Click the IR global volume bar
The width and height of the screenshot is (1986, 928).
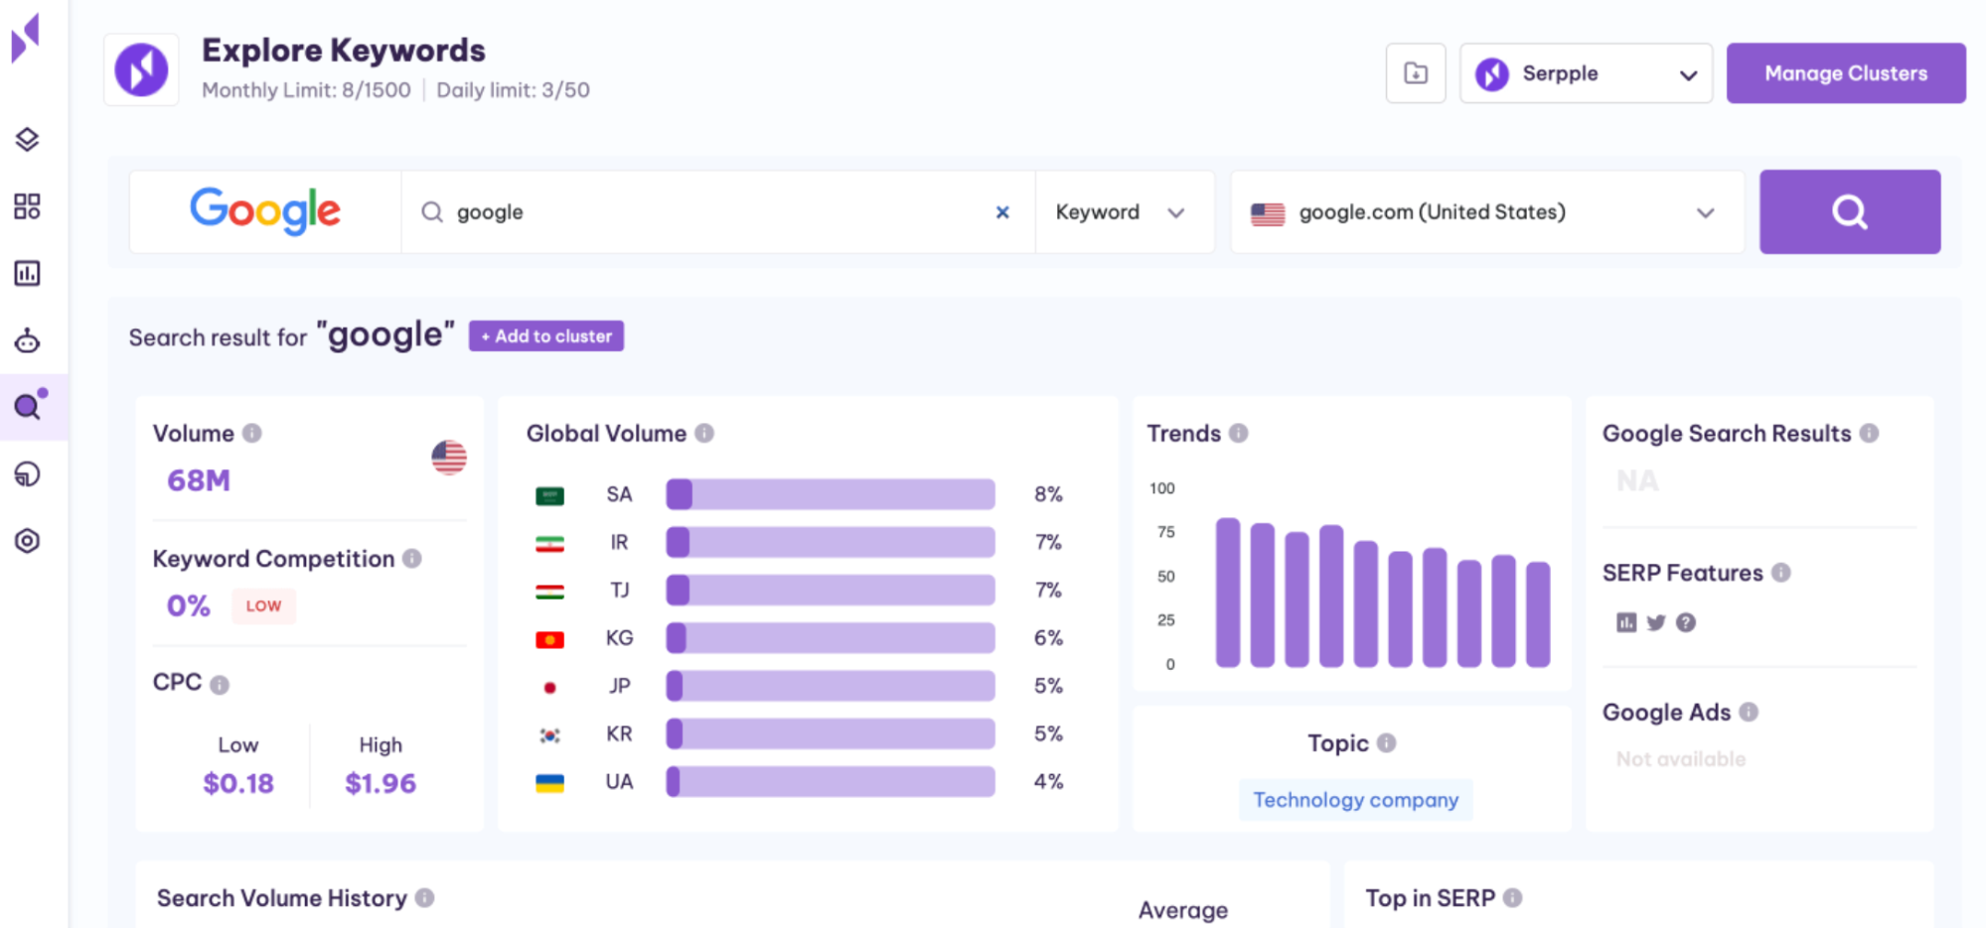point(831,542)
